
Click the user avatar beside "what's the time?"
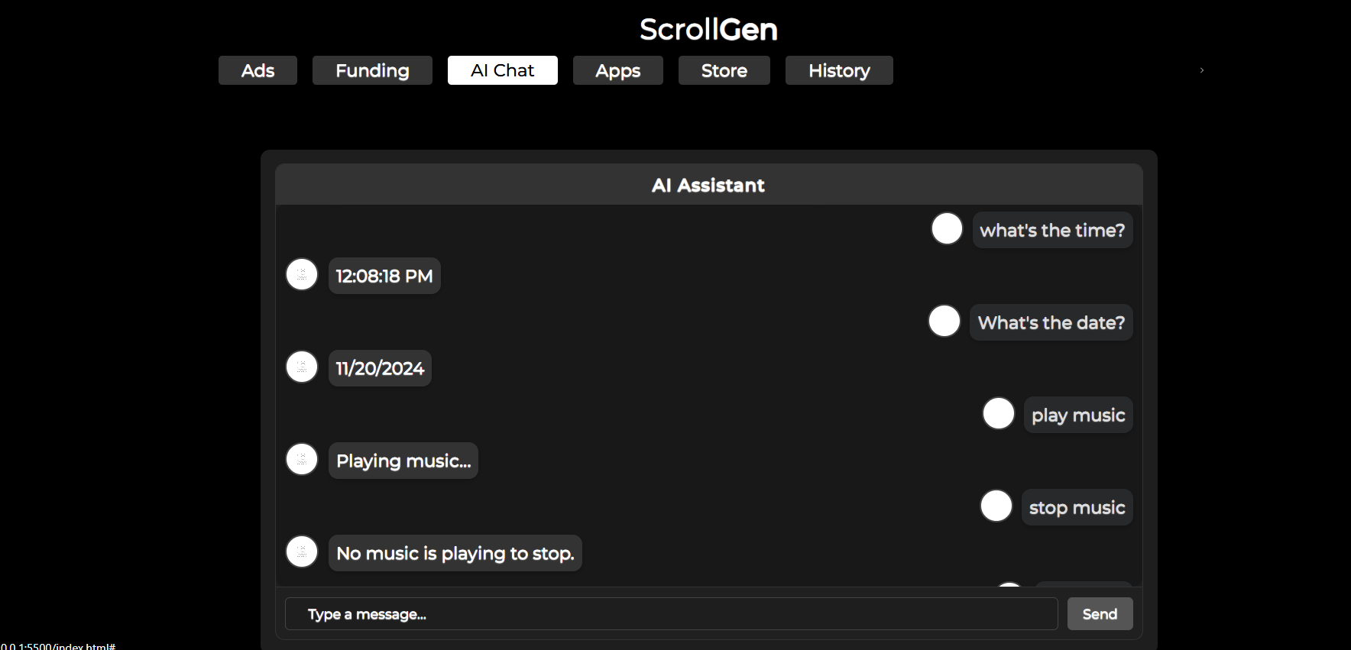947,228
